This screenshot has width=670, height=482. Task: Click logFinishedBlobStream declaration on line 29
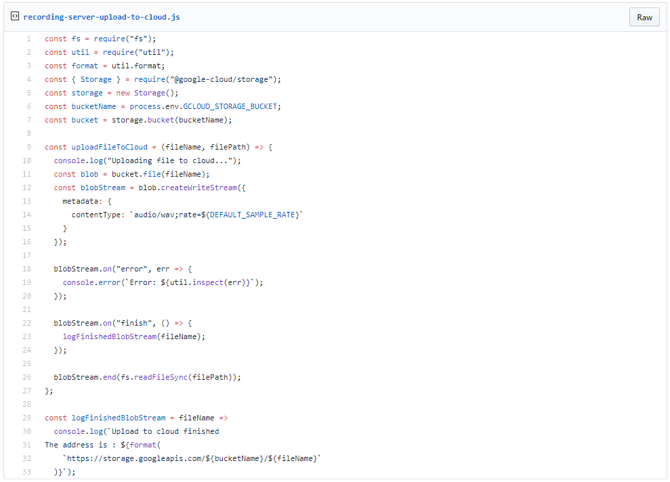119,418
